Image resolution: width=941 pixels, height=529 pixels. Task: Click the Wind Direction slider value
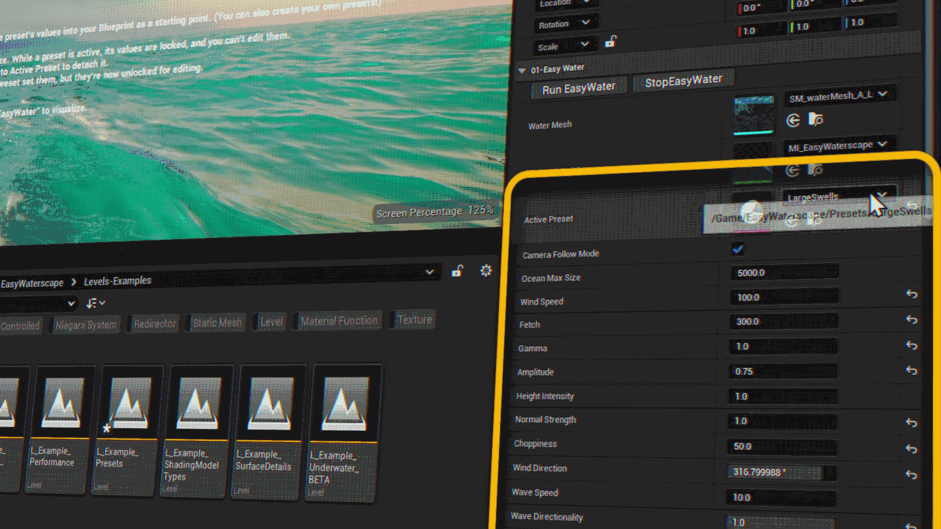point(781,472)
